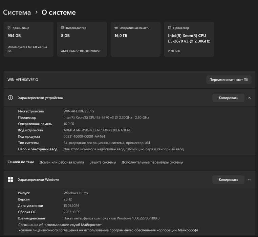Open Соглашение об использовании служб Майкрософт
Image resolution: width=258 pixels, height=237 pixels.
point(60,225)
